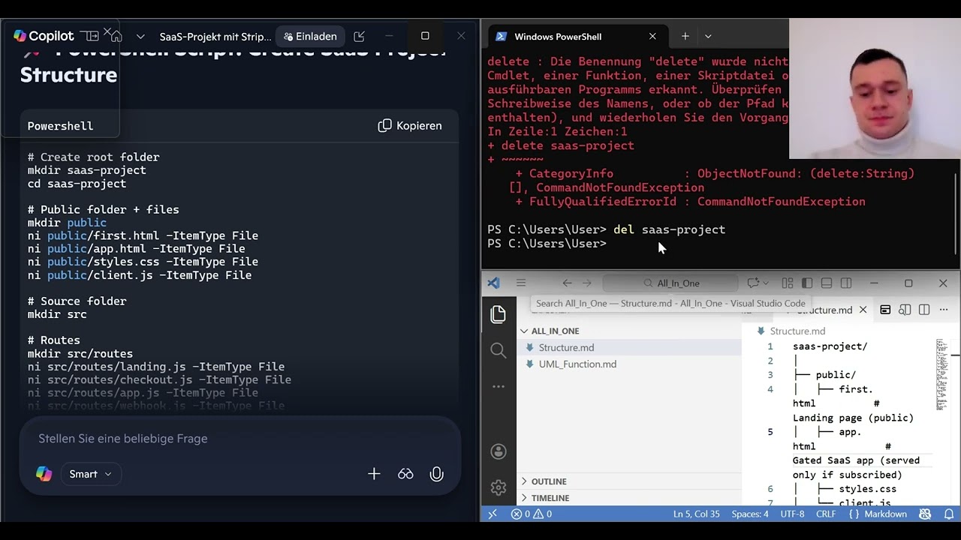Show additional views ellipsis in activity bar
Screen dimensions: 961x540
pos(498,386)
